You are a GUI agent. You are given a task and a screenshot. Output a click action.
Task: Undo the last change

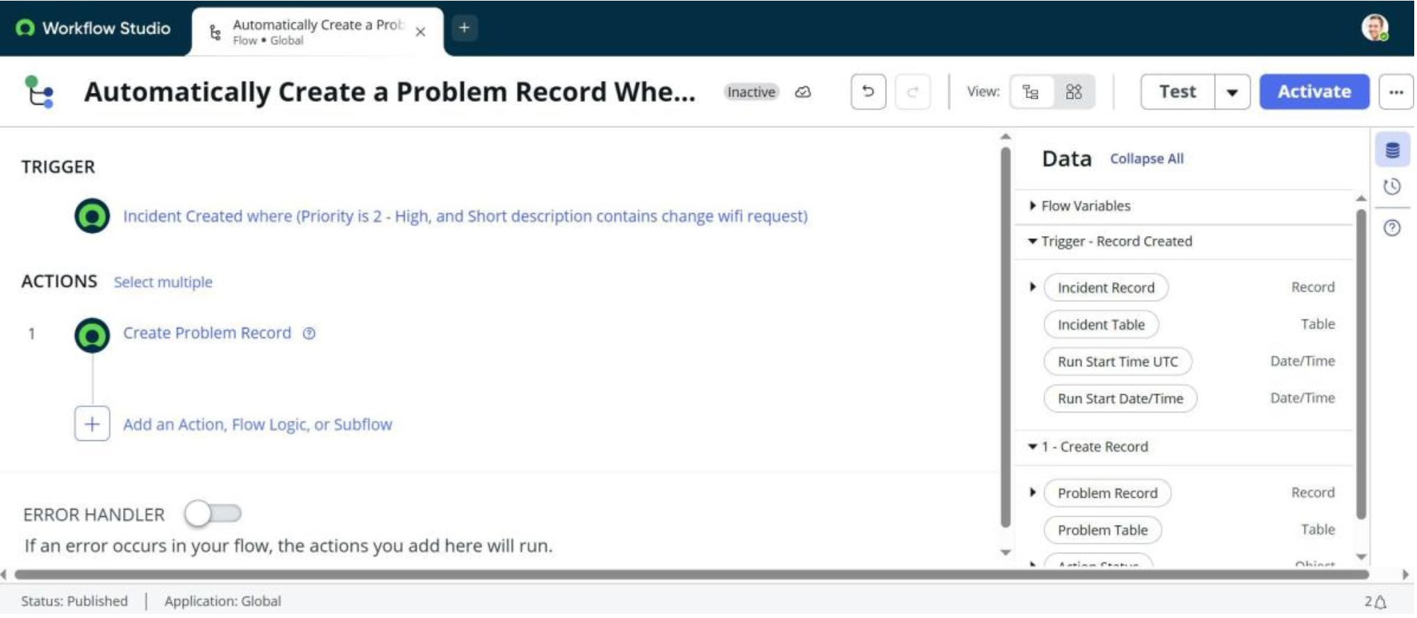[x=868, y=92]
